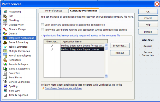This screenshot has width=160, height=102.
Task: Click application list scroll up arrow
Action: coord(106,45)
